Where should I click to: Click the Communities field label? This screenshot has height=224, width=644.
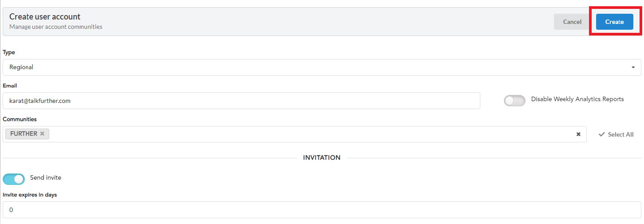pos(20,119)
